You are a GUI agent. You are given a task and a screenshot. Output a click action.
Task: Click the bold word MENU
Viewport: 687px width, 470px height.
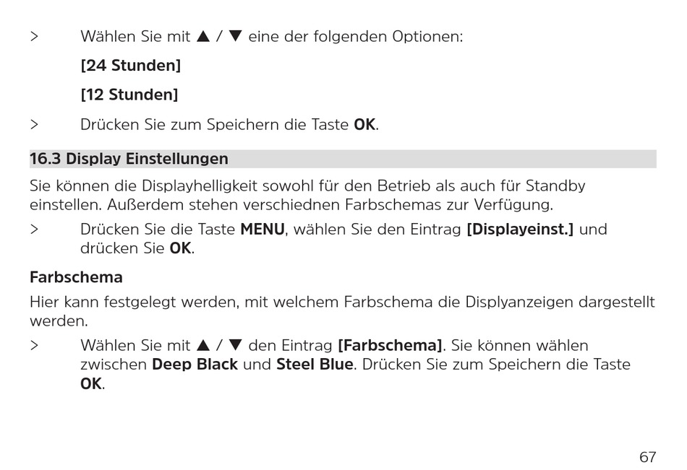[x=263, y=230]
